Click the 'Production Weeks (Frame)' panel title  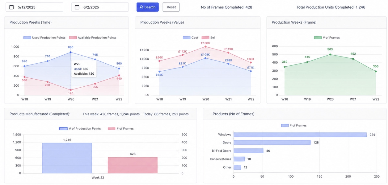click(294, 22)
